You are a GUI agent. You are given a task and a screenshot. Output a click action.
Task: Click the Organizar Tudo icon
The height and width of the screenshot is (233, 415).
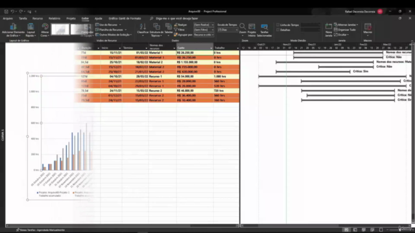pyautogui.click(x=336, y=30)
